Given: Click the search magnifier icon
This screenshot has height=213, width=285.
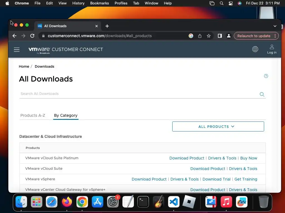Looking at the screenshot, I should [262, 94].
